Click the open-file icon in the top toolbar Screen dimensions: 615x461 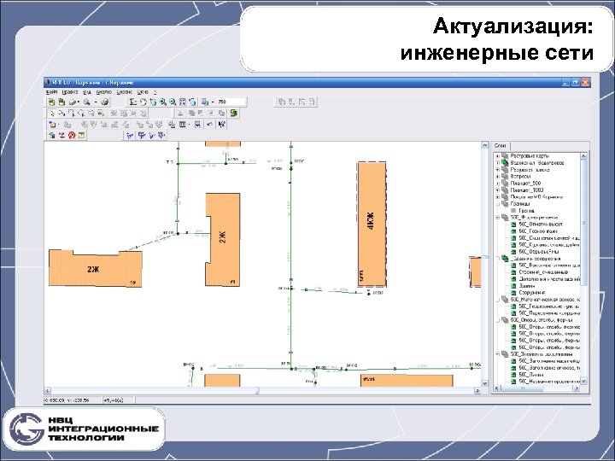[x=51, y=102]
